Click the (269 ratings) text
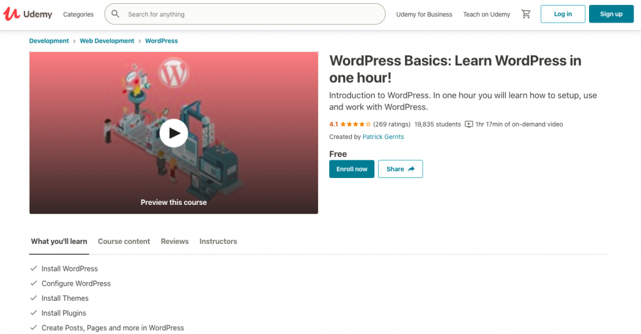Screen dimensions: 641x334 [392, 125]
